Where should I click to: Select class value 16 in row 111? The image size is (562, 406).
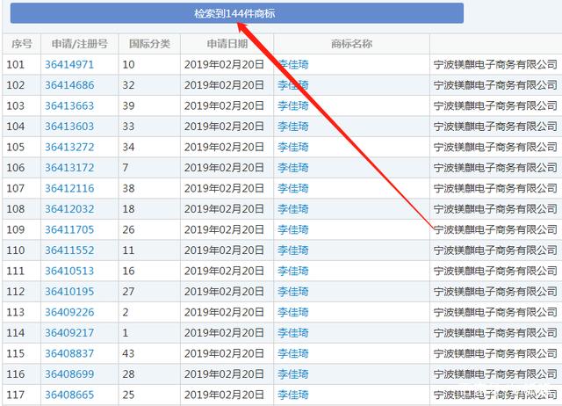128,271
